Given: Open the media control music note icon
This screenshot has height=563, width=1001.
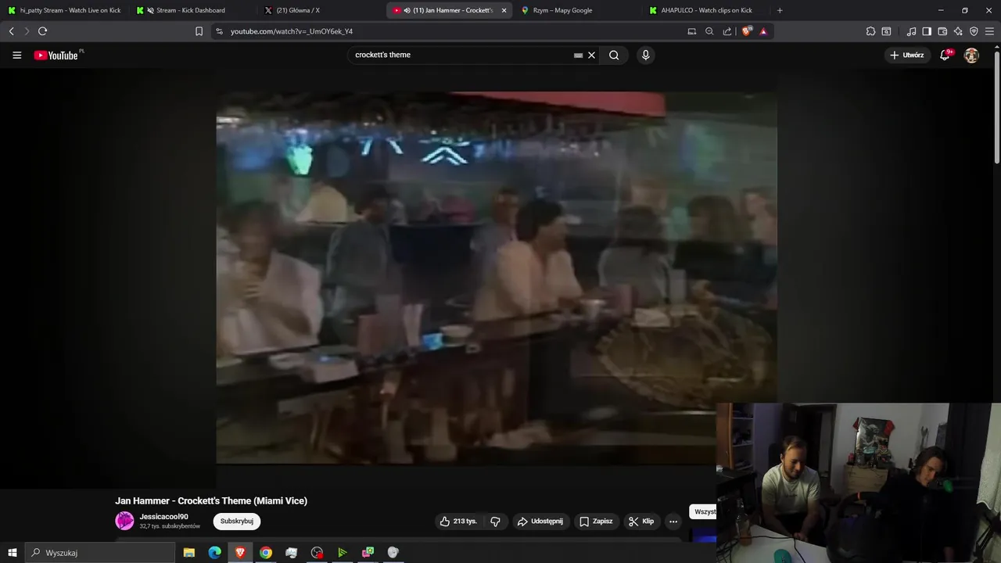Looking at the screenshot, I should (x=911, y=31).
